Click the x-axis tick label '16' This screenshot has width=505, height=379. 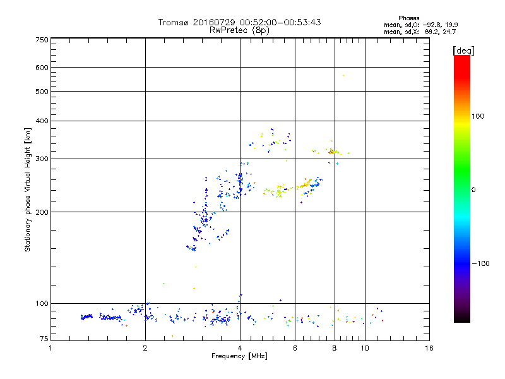coord(429,348)
